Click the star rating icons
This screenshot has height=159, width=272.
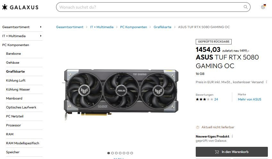(204, 99)
